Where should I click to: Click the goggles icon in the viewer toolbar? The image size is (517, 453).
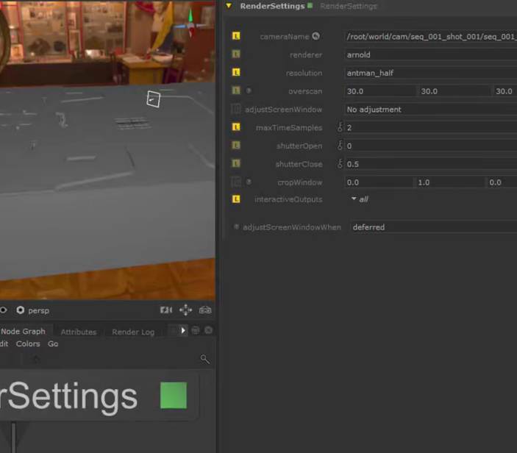point(205,310)
